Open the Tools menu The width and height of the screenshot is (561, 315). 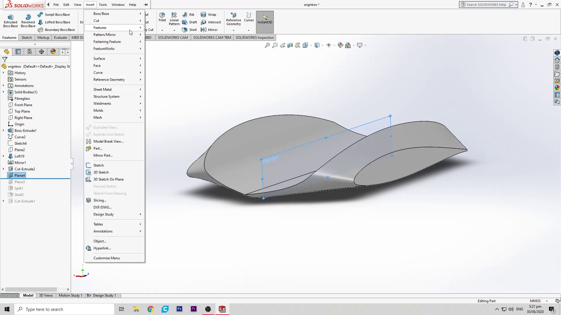(103, 5)
